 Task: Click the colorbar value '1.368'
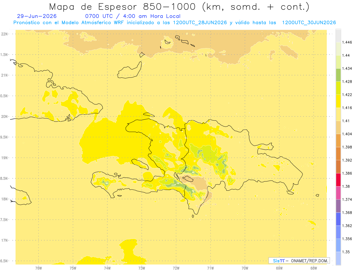pyautogui.click(x=347, y=212)
